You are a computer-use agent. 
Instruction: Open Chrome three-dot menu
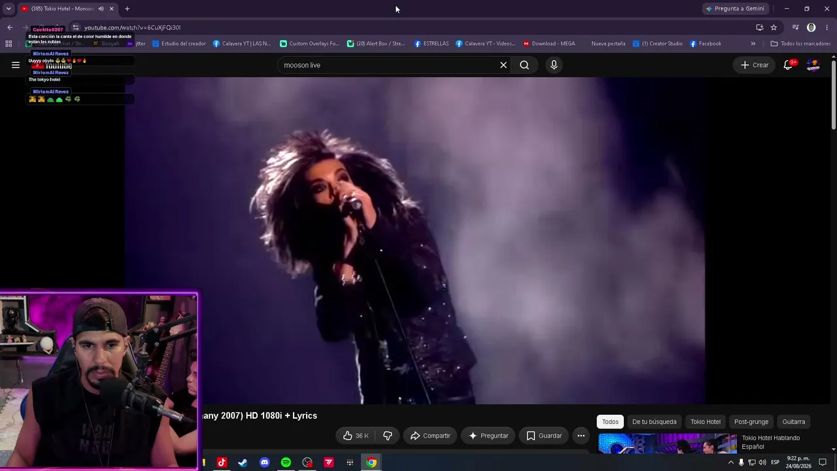click(x=827, y=27)
